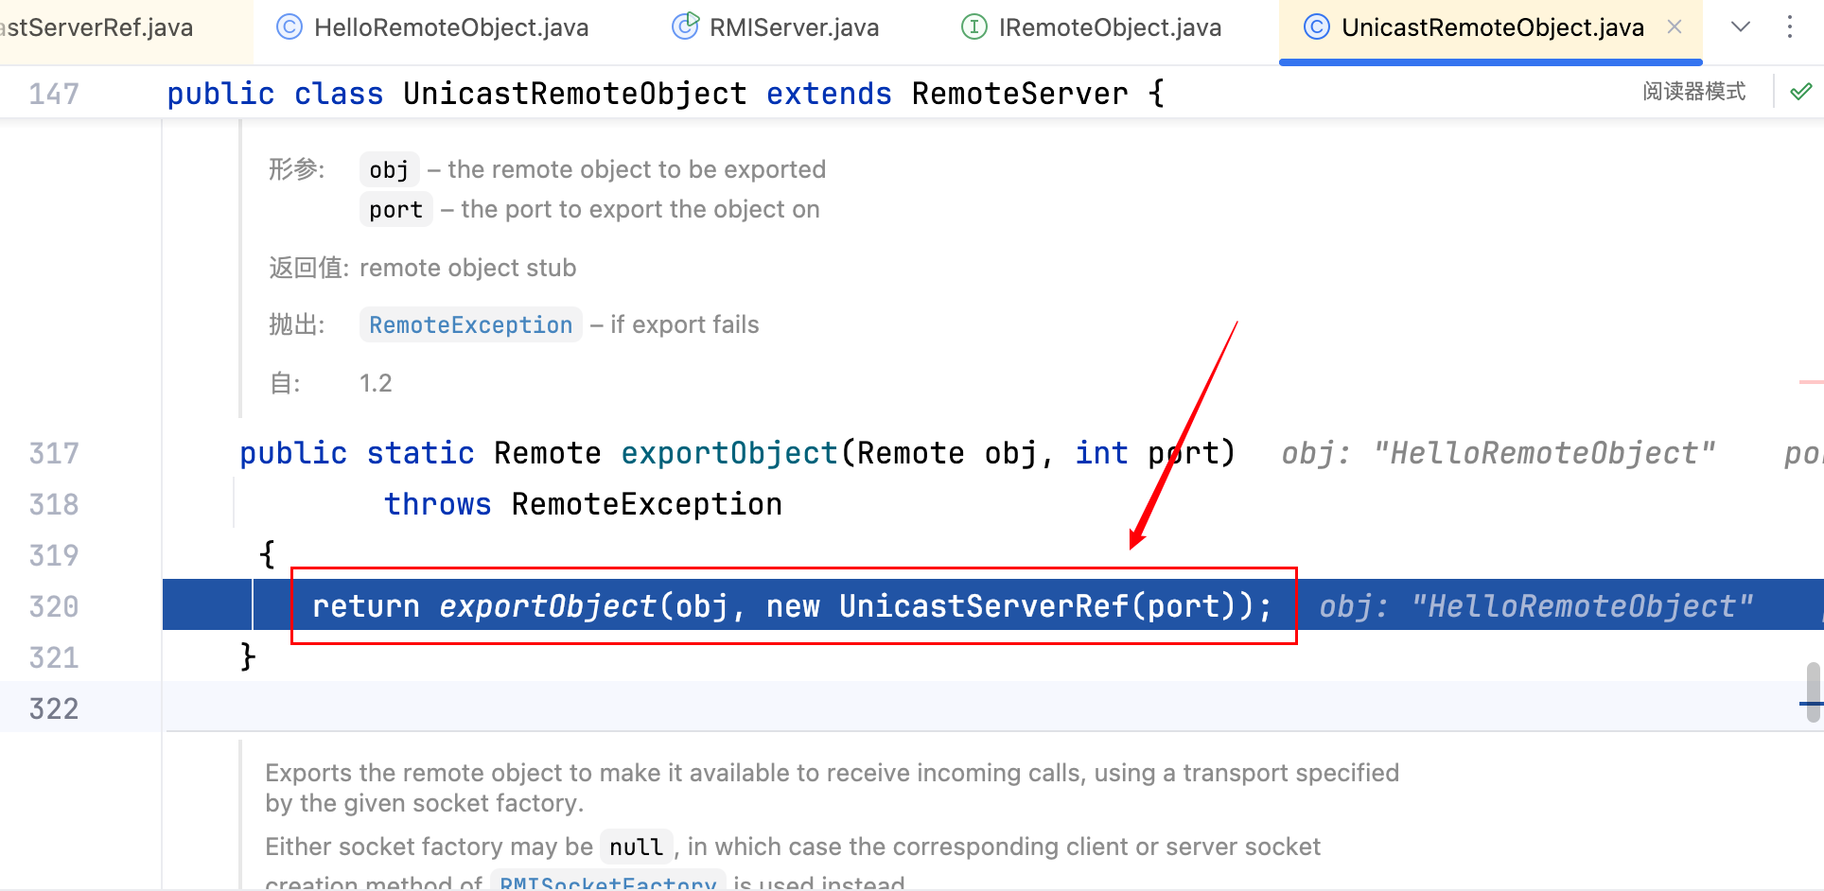
Task: Open the three-dot editor tab options menu
Action: point(1789,27)
